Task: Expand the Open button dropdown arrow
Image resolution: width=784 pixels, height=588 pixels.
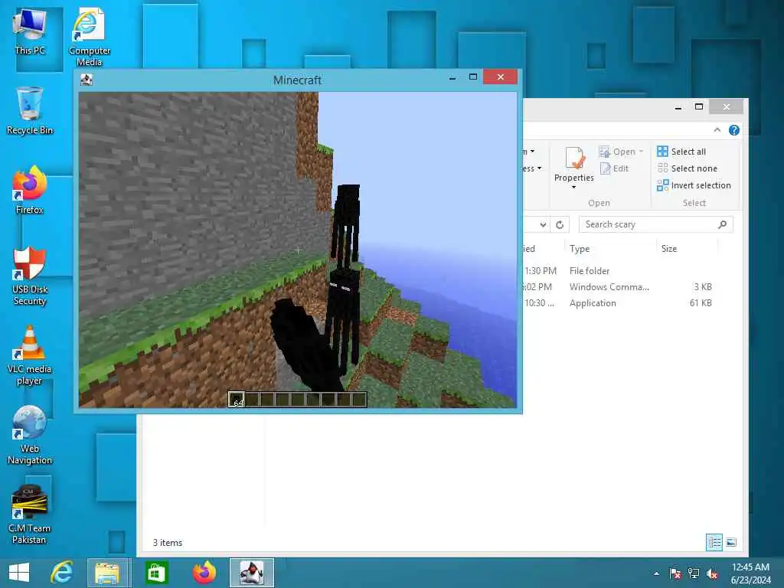Action: click(x=641, y=152)
